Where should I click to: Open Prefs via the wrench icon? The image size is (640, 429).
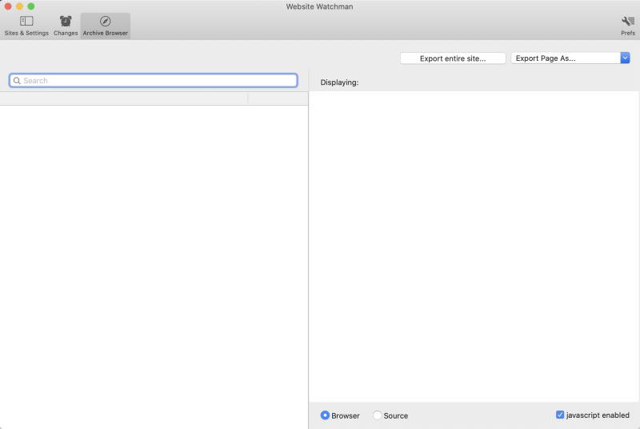(x=628, y=26)
